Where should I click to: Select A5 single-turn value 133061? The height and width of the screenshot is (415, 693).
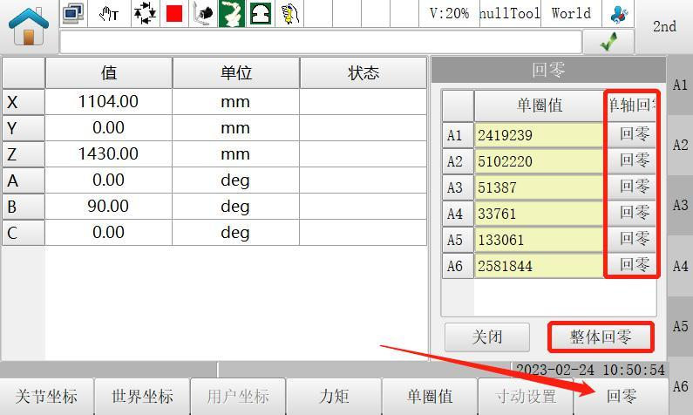click(x=540, y=240)
